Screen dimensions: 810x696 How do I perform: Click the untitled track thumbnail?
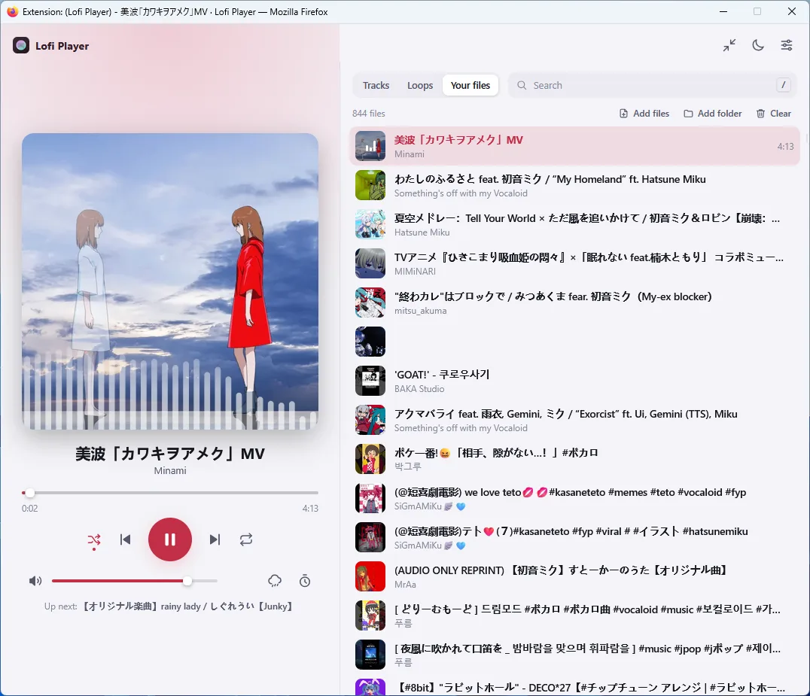coord(370,342)
